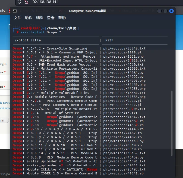
Task: Click the insecure lock icon in the browser address bar
Action: (x=27, y=2)
